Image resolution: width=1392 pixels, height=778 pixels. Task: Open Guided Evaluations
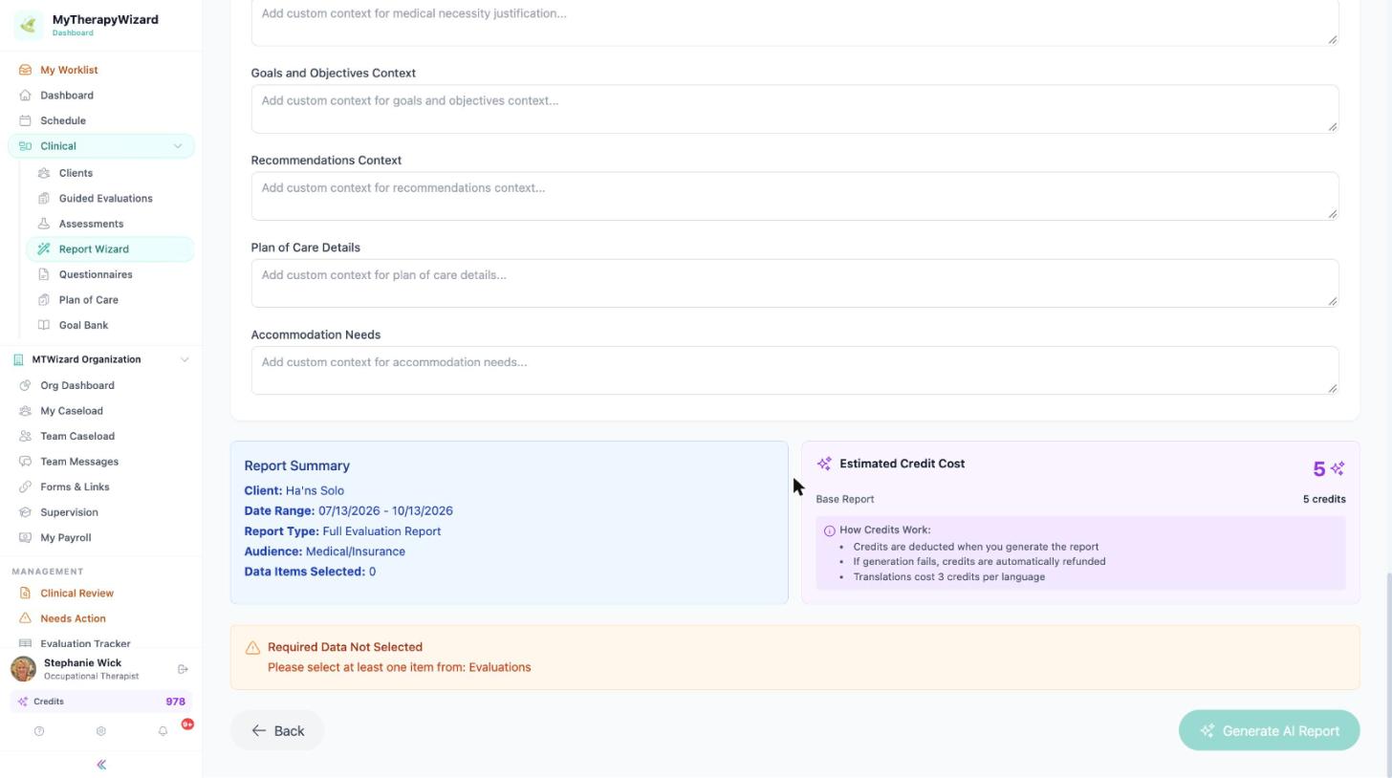(x=105, y=199)
